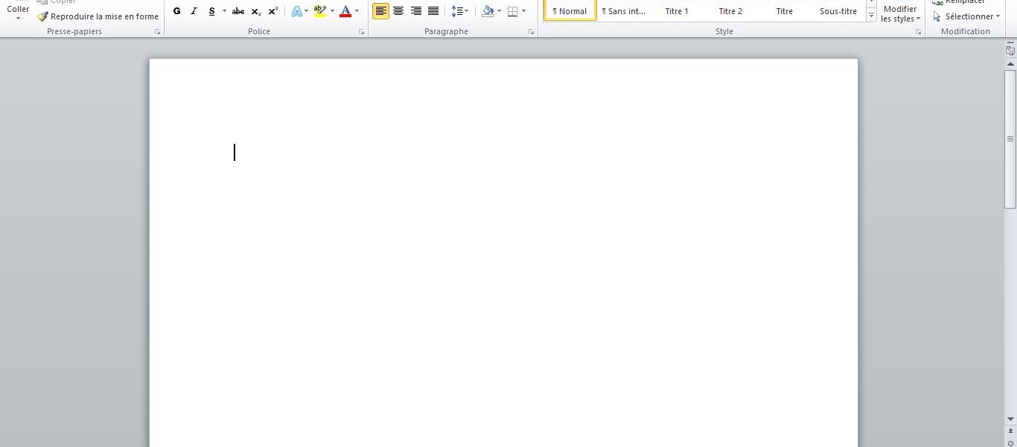Click the ruler toggle icon above scrollbar
The width and height of the screenshot is (1017, 447).
click(x=1010, y=51)
